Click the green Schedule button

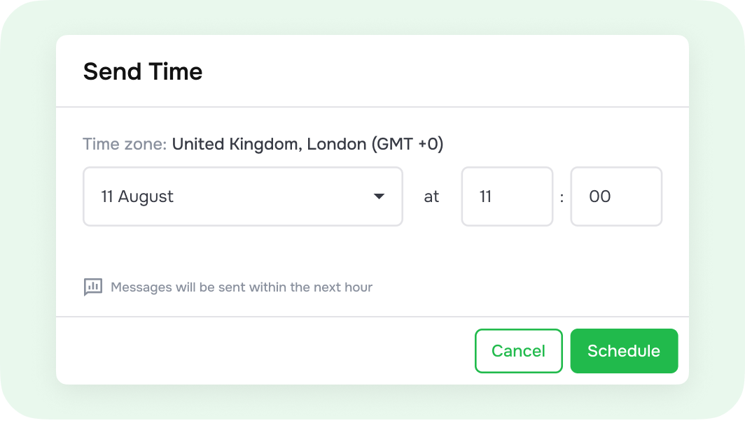(624, 351)
